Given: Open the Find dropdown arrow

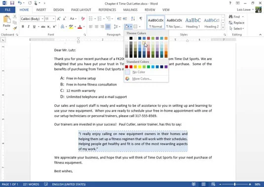Looking at the screenshot, I should coord(243,17).
